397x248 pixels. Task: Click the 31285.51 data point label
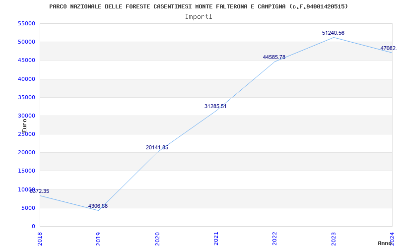215,106
